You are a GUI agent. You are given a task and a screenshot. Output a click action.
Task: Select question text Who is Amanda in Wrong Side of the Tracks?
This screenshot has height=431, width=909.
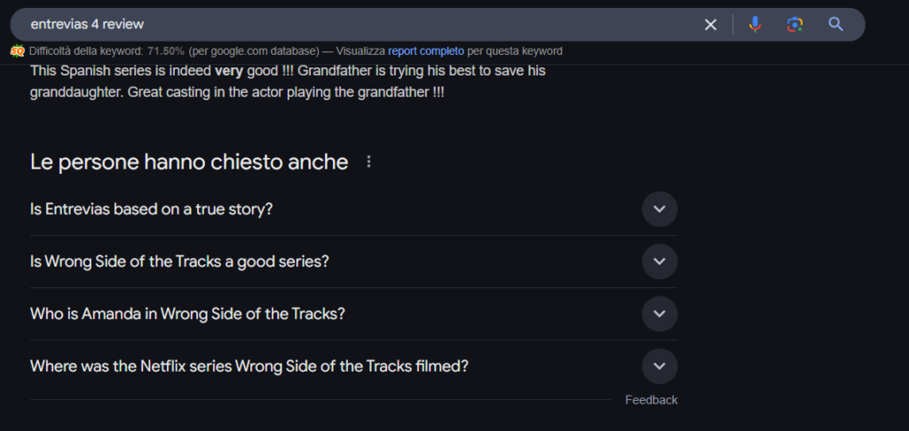[x=188, y=313]
